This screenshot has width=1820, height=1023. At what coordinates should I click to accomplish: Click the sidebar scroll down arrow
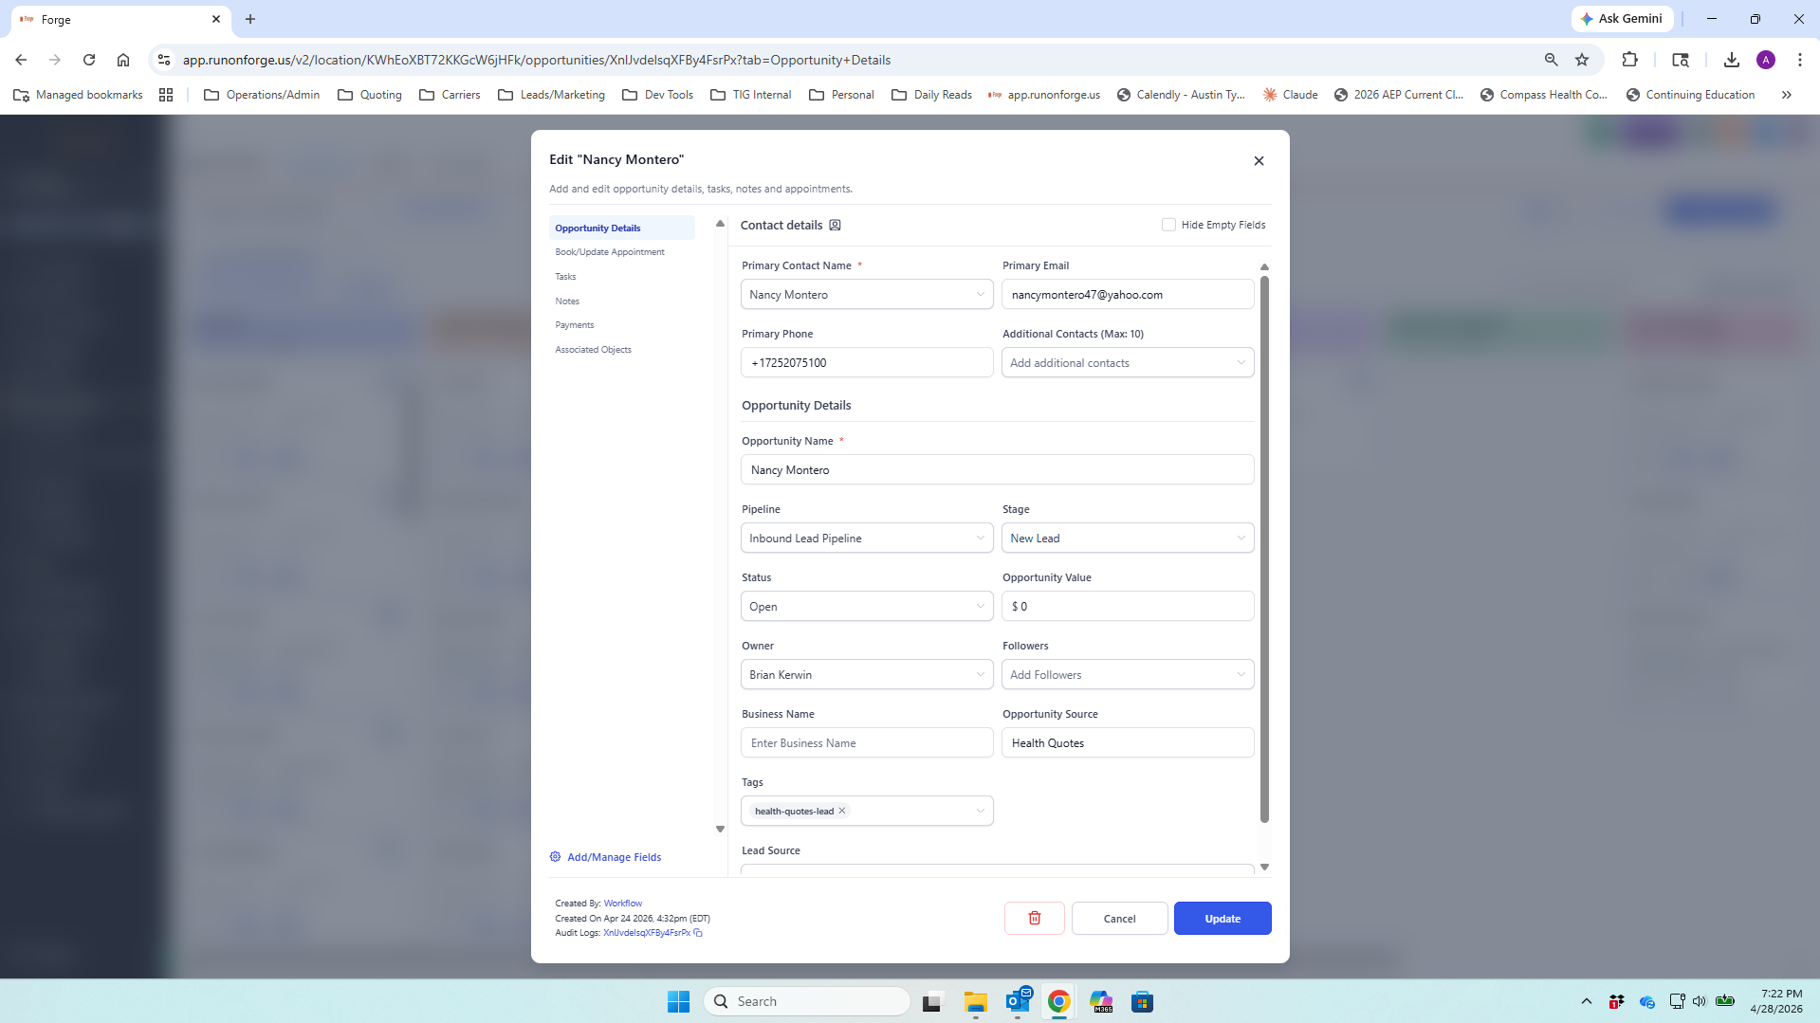(720, 829)
